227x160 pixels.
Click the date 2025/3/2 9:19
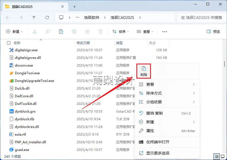[88, 135]
